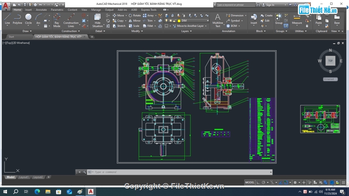The width and height of the screenshot is (349, 196).
Task: Open the Dimension tool
Action: (x=235, y=15)
